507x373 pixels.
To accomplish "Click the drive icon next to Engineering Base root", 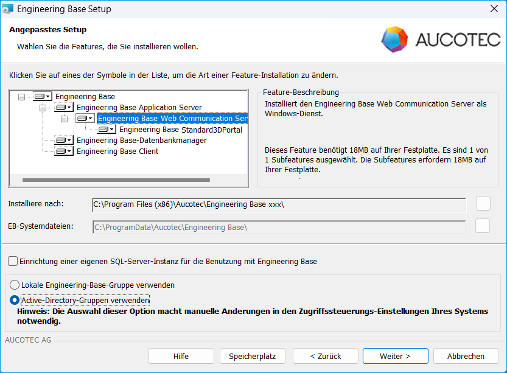I will (42, 97).
